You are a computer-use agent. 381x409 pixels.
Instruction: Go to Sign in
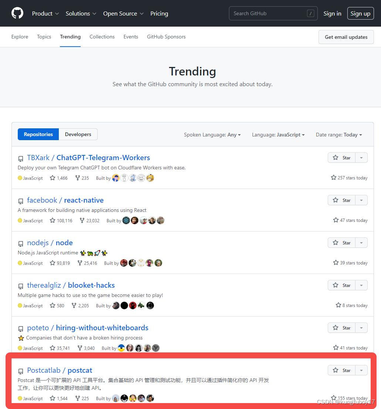click(332, 13)
